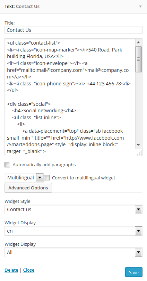
Task: Place cursor on the 'Social networking' line
Action: (44, 111)
